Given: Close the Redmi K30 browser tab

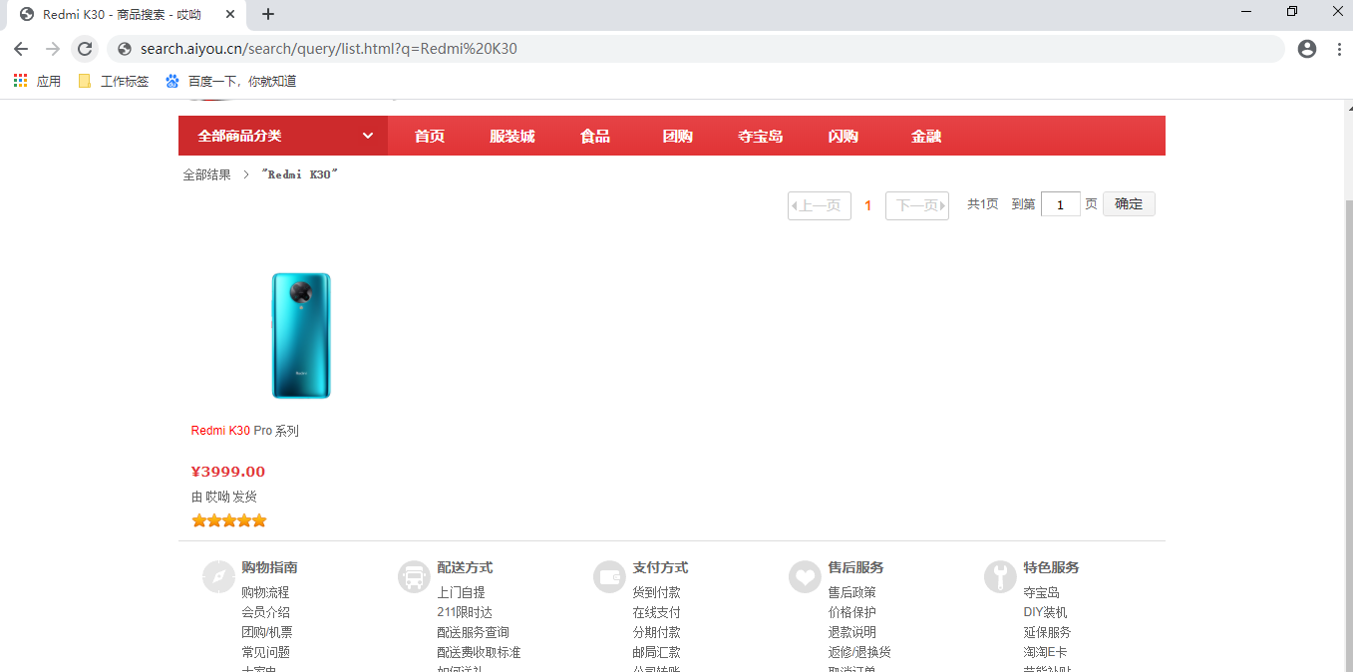Looking at the screenshot, I should [231, 14].
